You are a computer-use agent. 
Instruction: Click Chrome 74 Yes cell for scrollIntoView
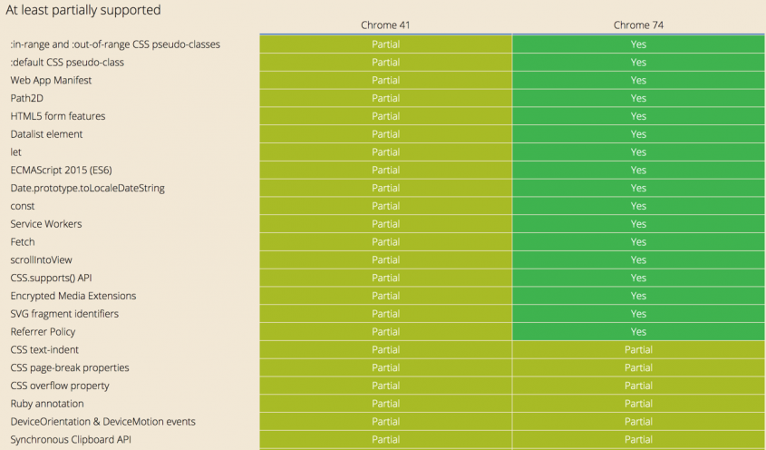point(638,260)
